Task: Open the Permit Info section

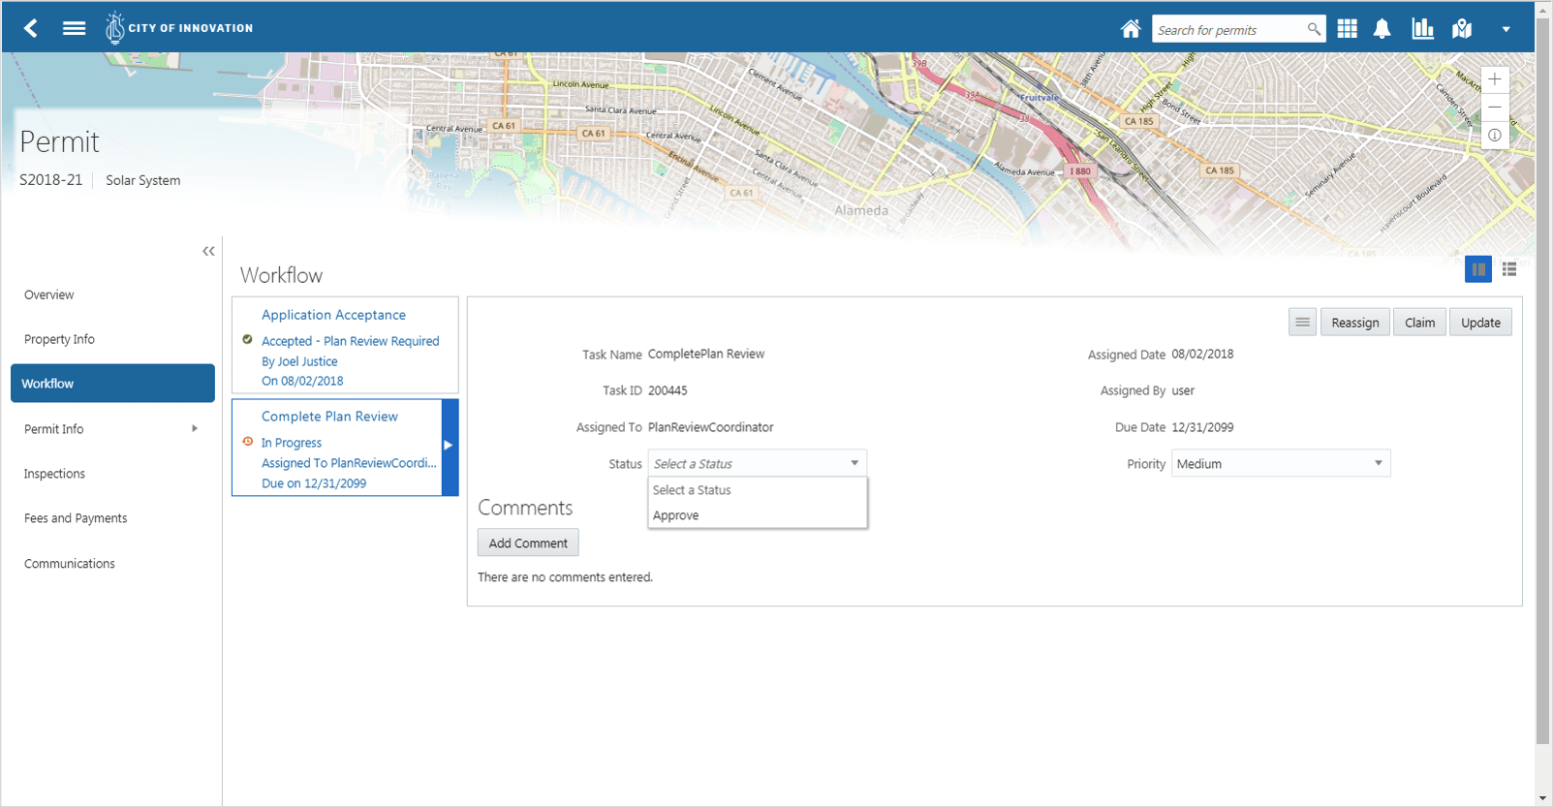Action: (54, 429)
